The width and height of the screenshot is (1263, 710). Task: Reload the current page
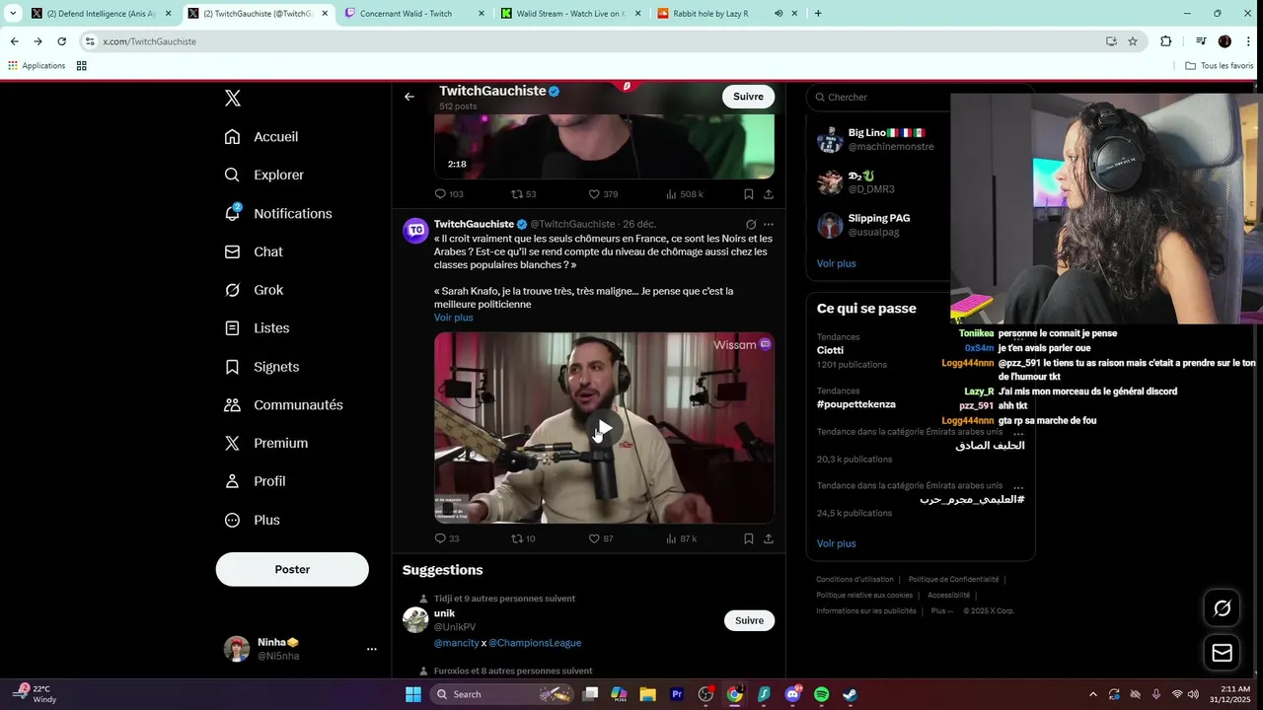[x=61, y=41]
